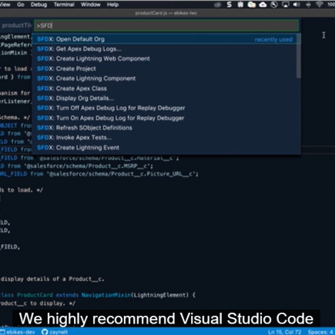Click the ProductCard class name in code
The height and width of the screenshot is (335, 335).
35,295
